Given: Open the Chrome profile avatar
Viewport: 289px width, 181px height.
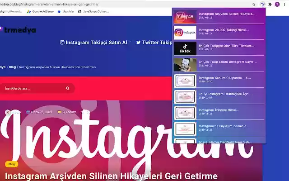Looking at the screenshot, I should tap(277, 4).
